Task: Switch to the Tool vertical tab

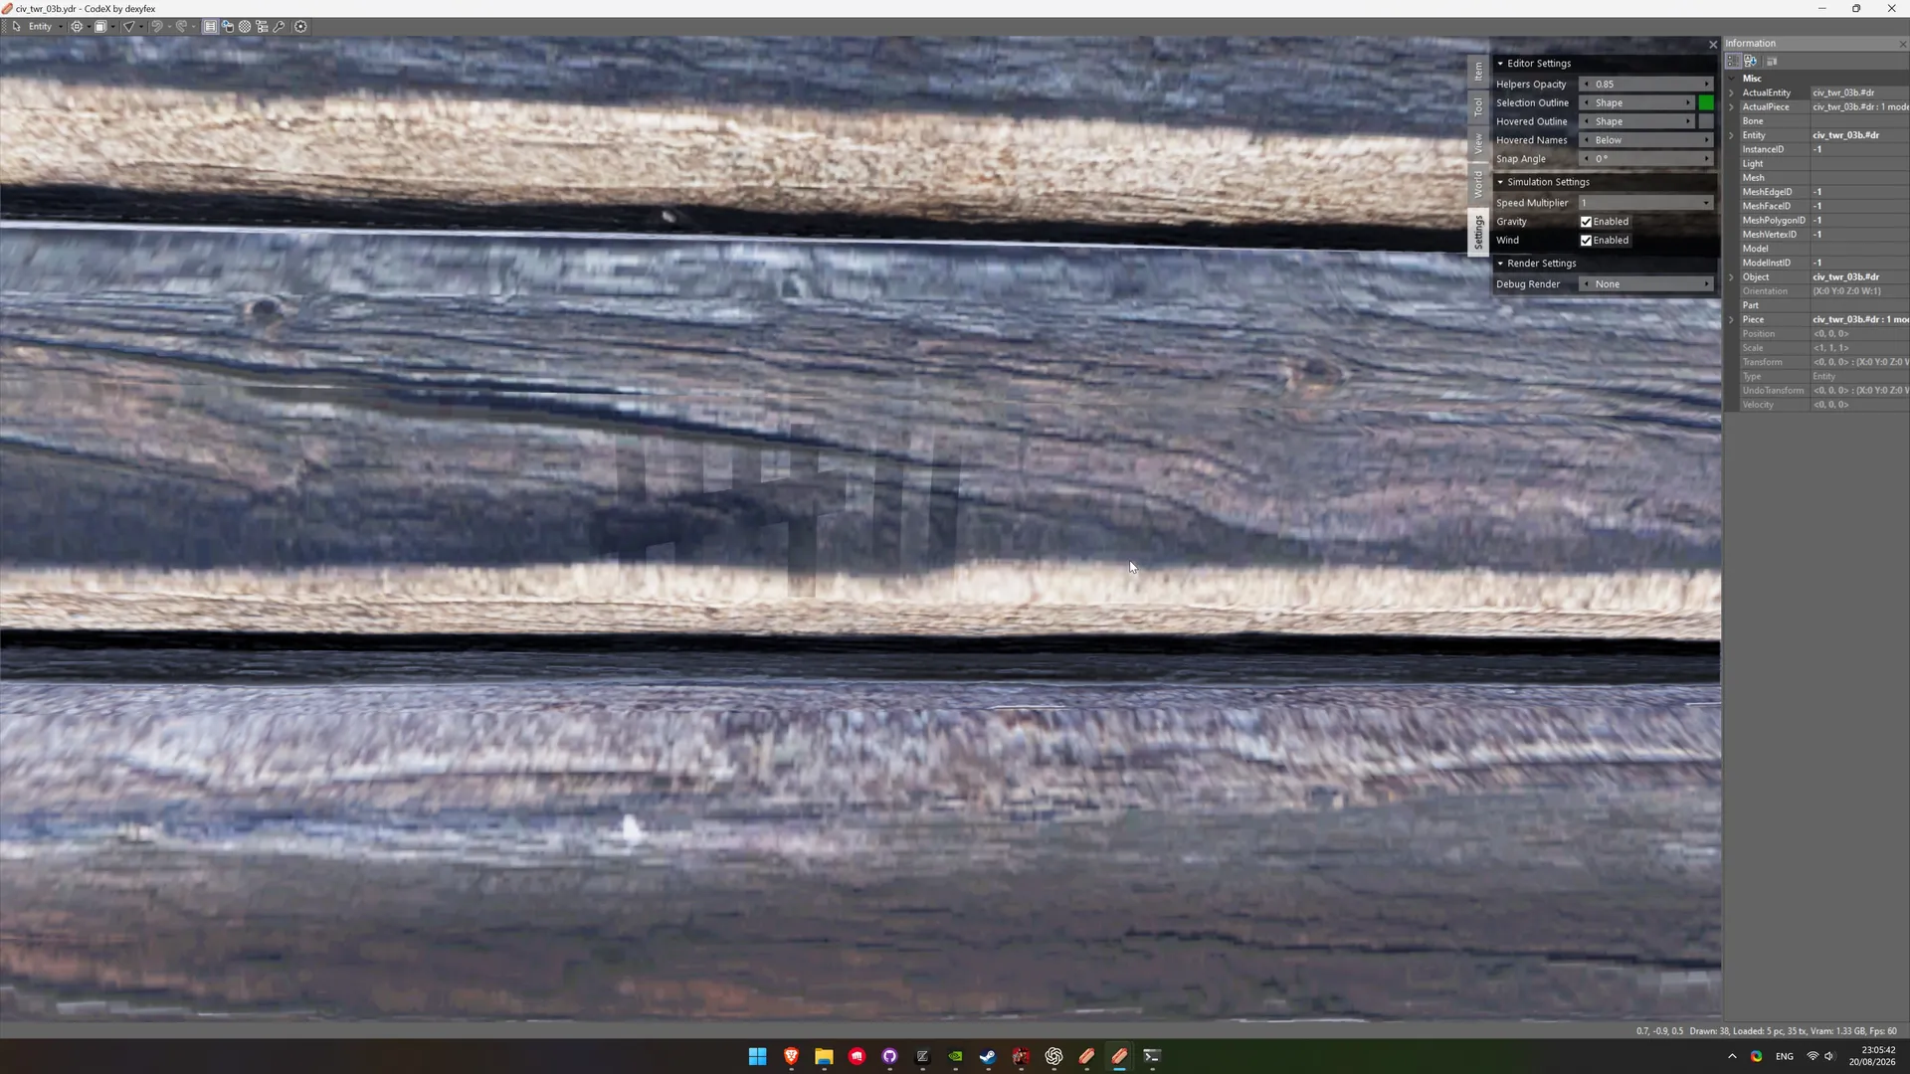Action: [1478, 106]
